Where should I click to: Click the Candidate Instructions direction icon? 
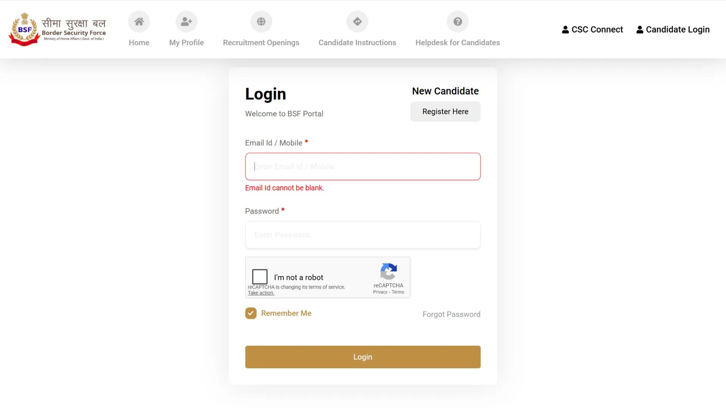coord(357,22)
